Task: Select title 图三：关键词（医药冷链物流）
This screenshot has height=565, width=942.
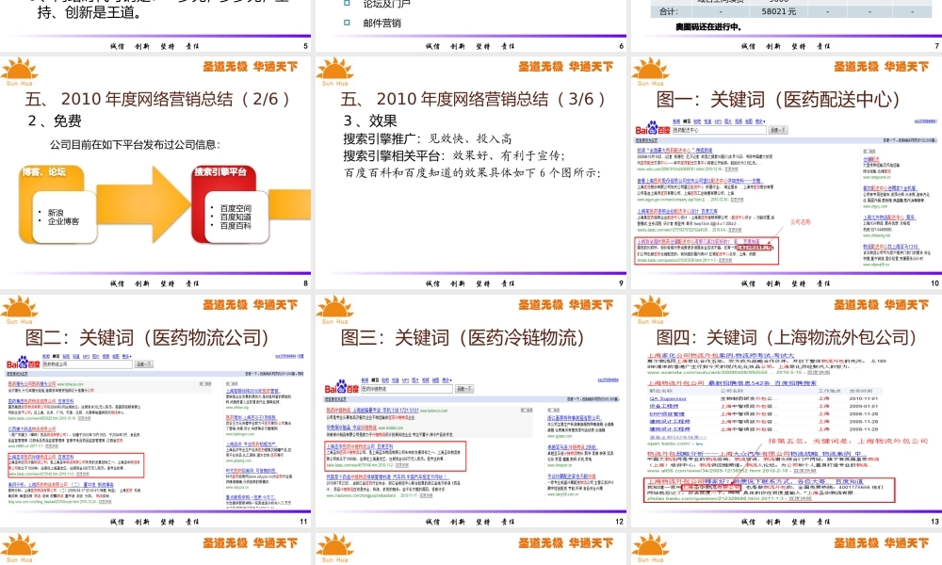Action: pos(463,337)
